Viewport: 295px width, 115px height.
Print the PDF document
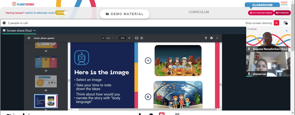pos(212,38)
